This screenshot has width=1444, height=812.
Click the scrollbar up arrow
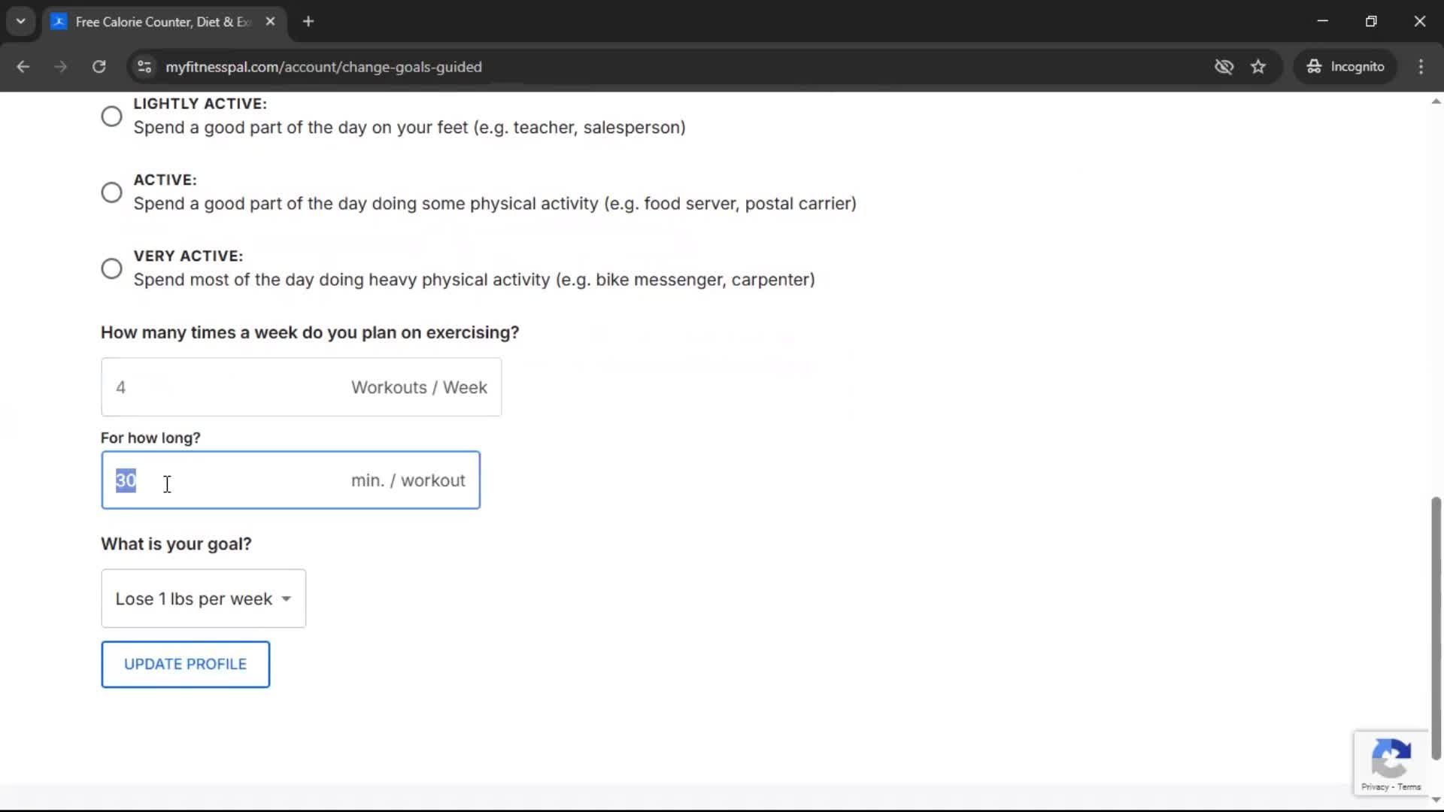coord(1436,101)
